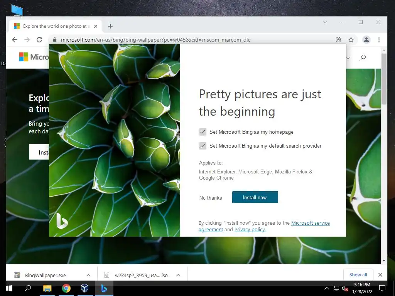Switch to Chrome on the taskbar
The width and height of the screenshot is (395, 296).
pyautogui.click(x=66, y=288)
